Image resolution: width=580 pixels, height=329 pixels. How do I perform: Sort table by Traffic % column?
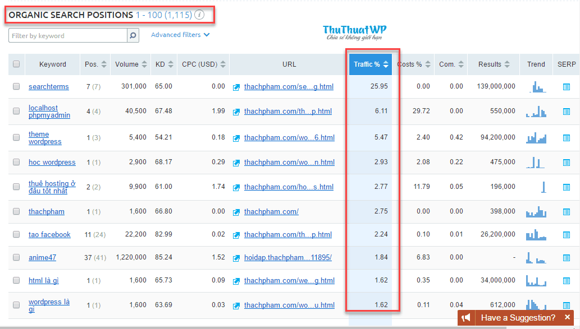(371, 64)
